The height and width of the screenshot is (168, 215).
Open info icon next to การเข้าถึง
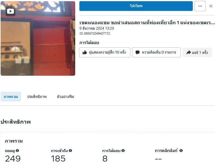(x=70, y=151)
